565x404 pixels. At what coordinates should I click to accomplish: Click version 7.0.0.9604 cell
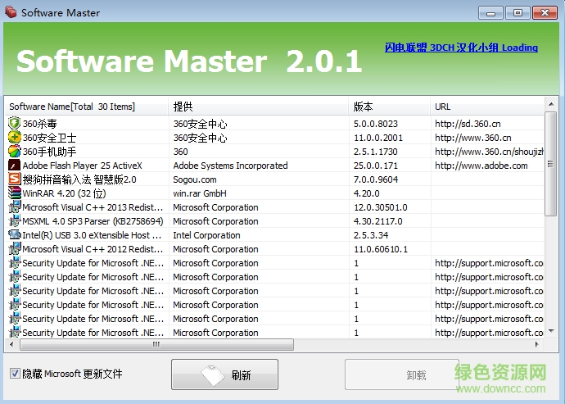pos(376,179)
